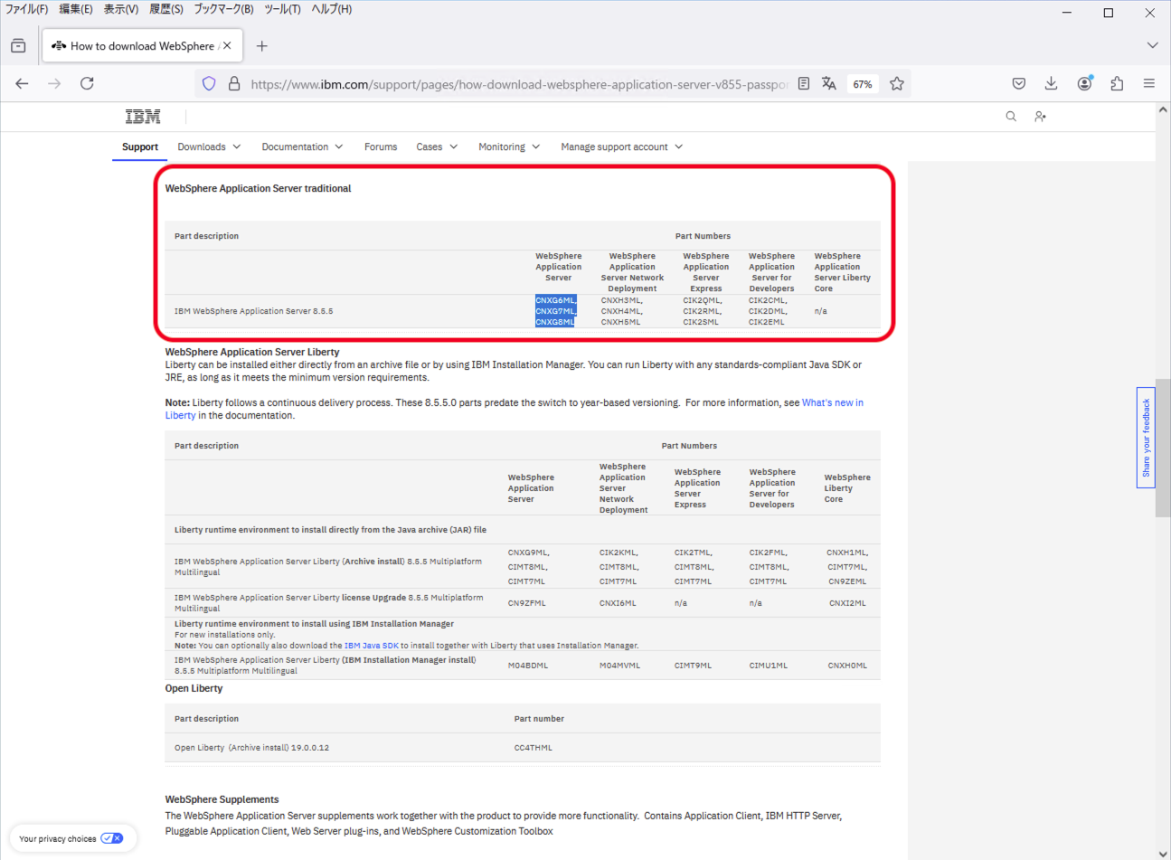Open a new tab with plus button

point(261,46)
